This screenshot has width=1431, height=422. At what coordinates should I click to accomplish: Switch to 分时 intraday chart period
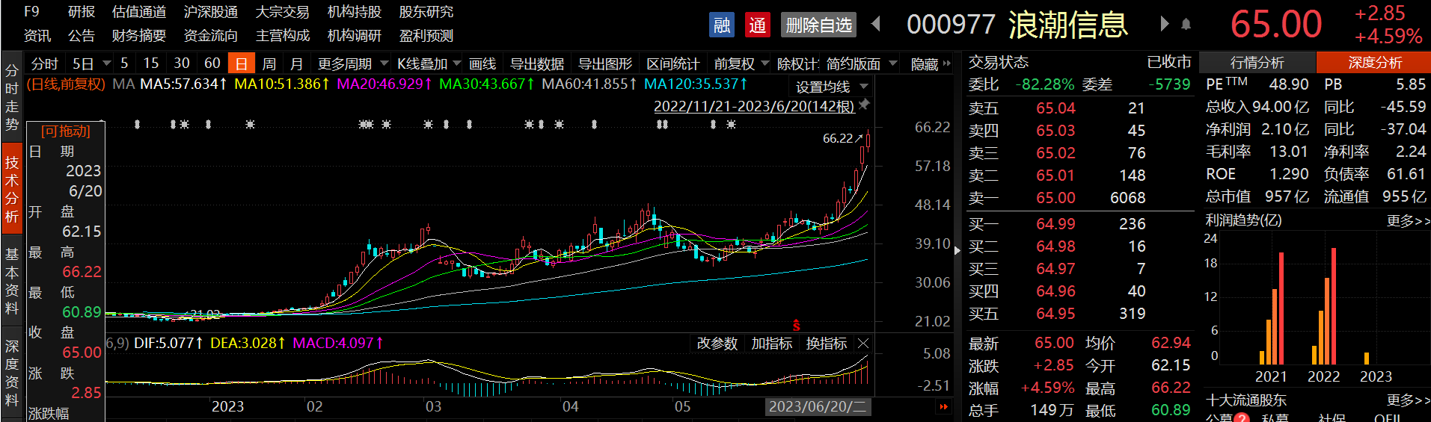[44, 63]
